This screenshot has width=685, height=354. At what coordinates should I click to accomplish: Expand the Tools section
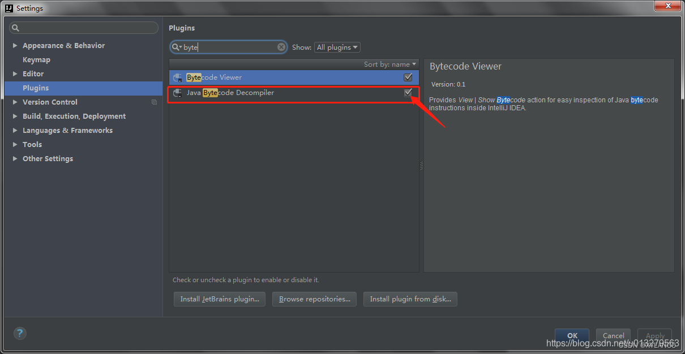(15, 145)
